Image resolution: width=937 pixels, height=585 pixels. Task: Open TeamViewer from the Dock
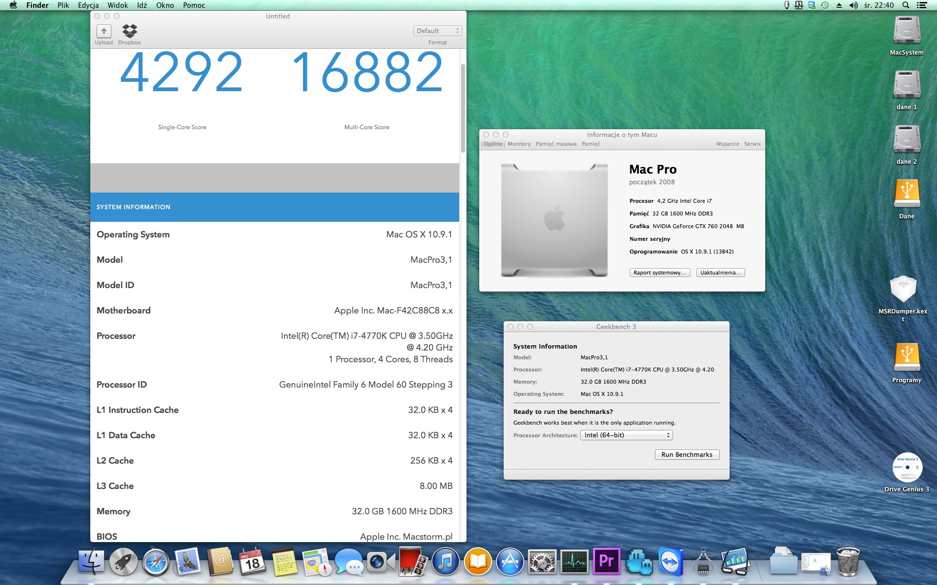(671, 562)
